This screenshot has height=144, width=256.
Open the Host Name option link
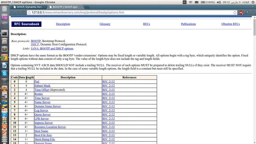[x=41, y=131]
